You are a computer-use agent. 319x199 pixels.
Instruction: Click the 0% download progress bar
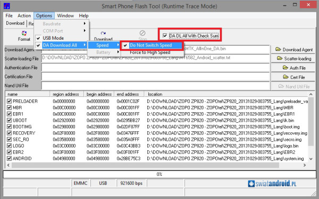159,174
